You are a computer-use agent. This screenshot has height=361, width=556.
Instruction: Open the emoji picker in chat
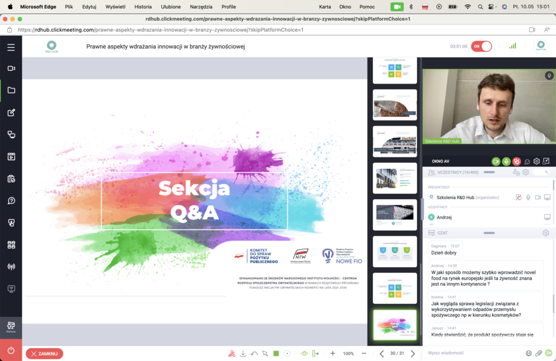point(528,353)
